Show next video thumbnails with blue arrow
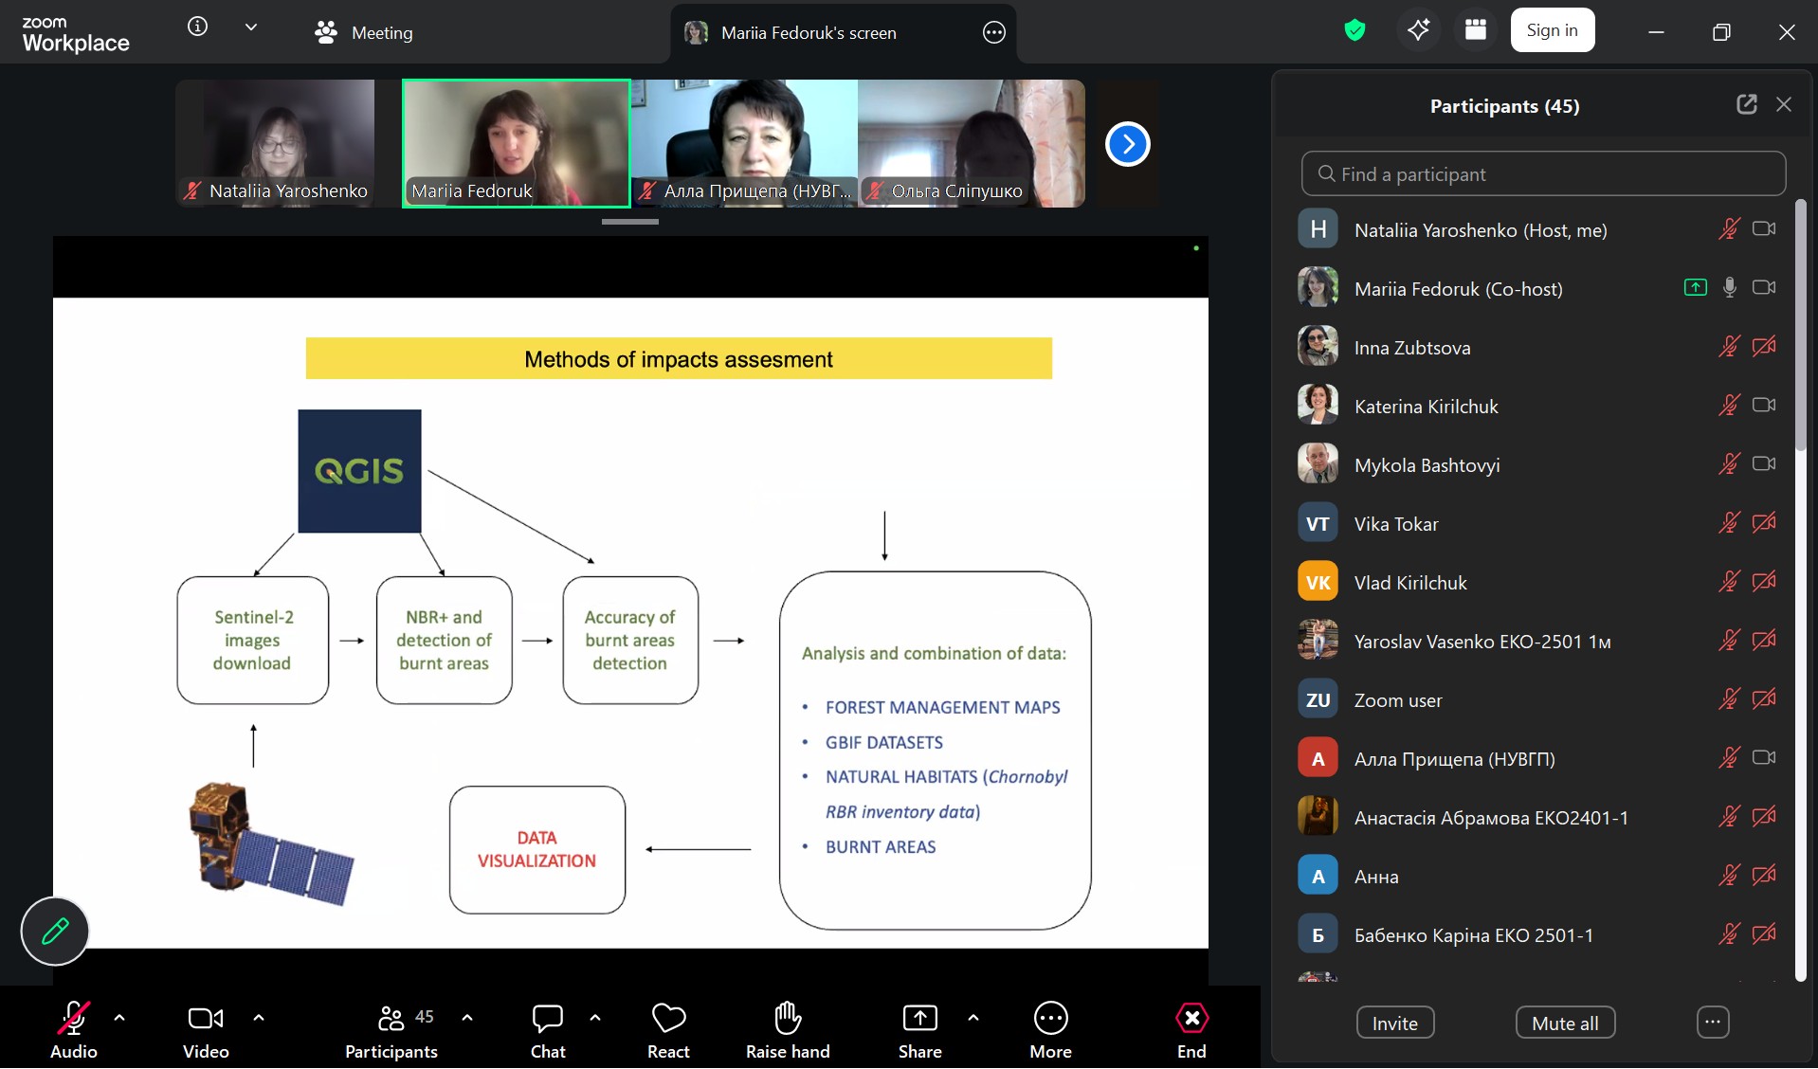 click(1127, 144)
